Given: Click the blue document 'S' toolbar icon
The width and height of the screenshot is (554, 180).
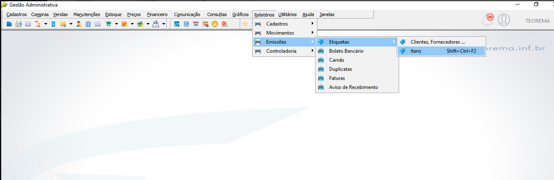Looking at the screenshot, I should 53,24.
